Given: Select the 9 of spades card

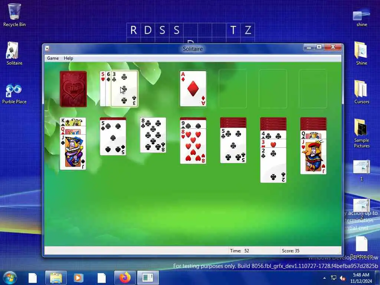Looking at the screenshot, I should click(x=193, y=125).
